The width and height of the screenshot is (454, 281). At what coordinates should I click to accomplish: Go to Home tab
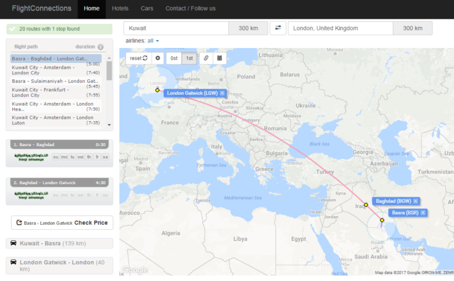(92, 8)
